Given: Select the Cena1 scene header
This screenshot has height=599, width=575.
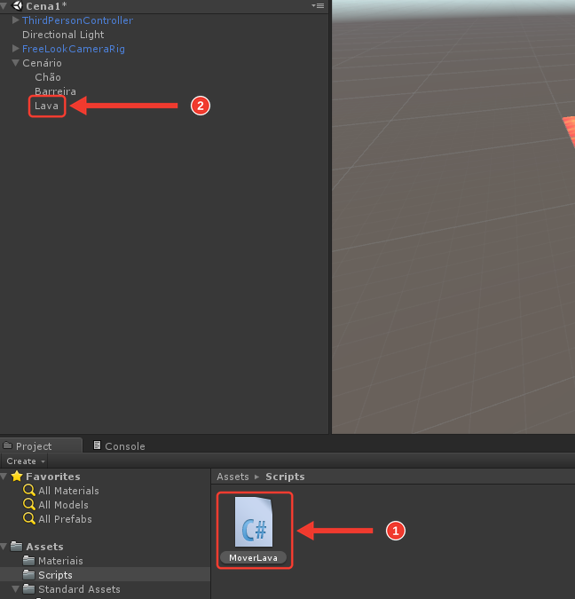Looking at the screenshot, I should pyautogui.click(x=47, y=6).
